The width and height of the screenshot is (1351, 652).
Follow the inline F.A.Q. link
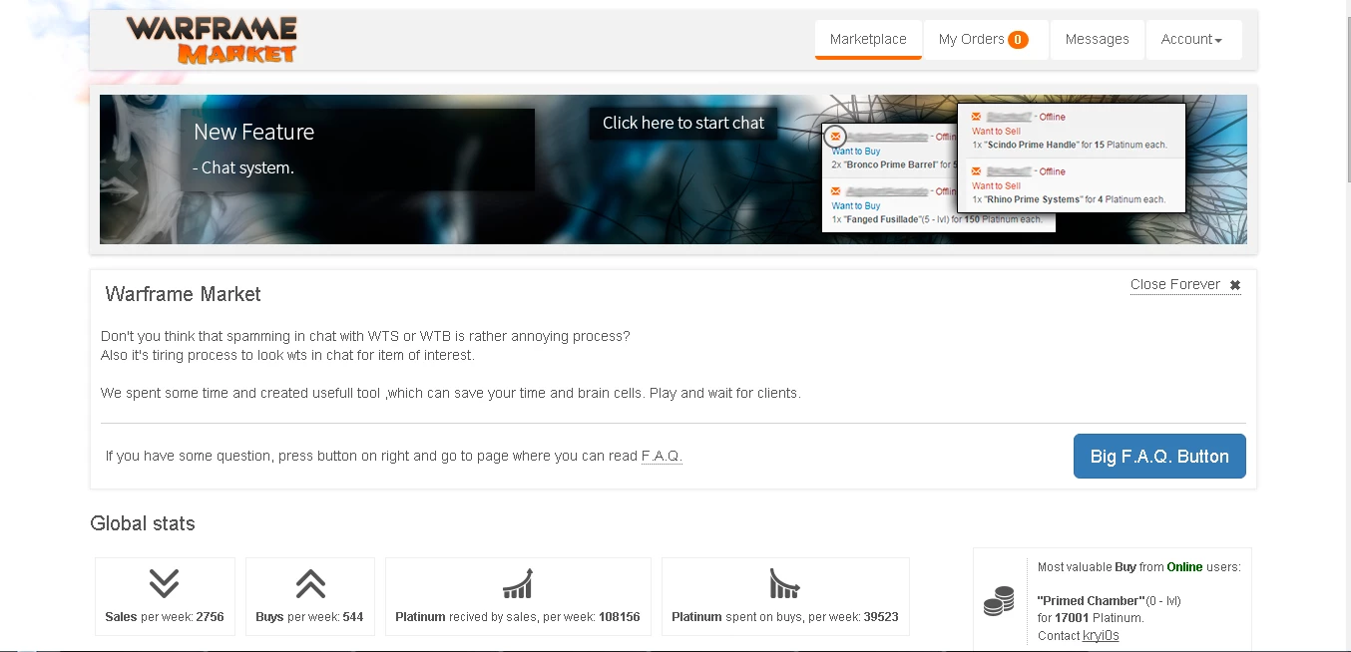click(661, 456)
